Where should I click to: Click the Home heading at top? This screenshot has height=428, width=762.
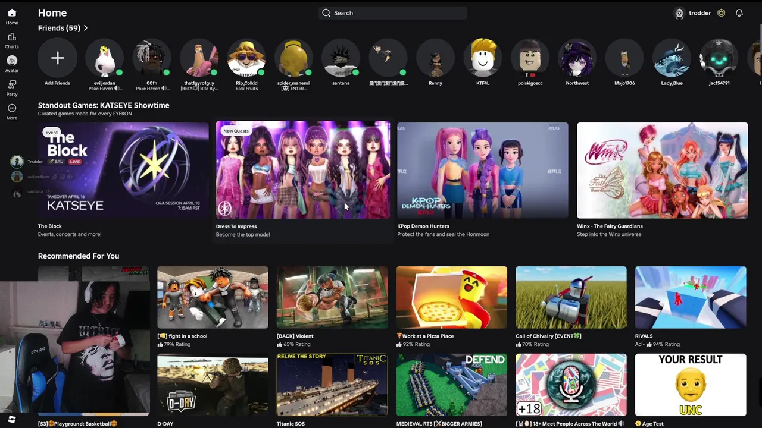click(x=52, y=12)
